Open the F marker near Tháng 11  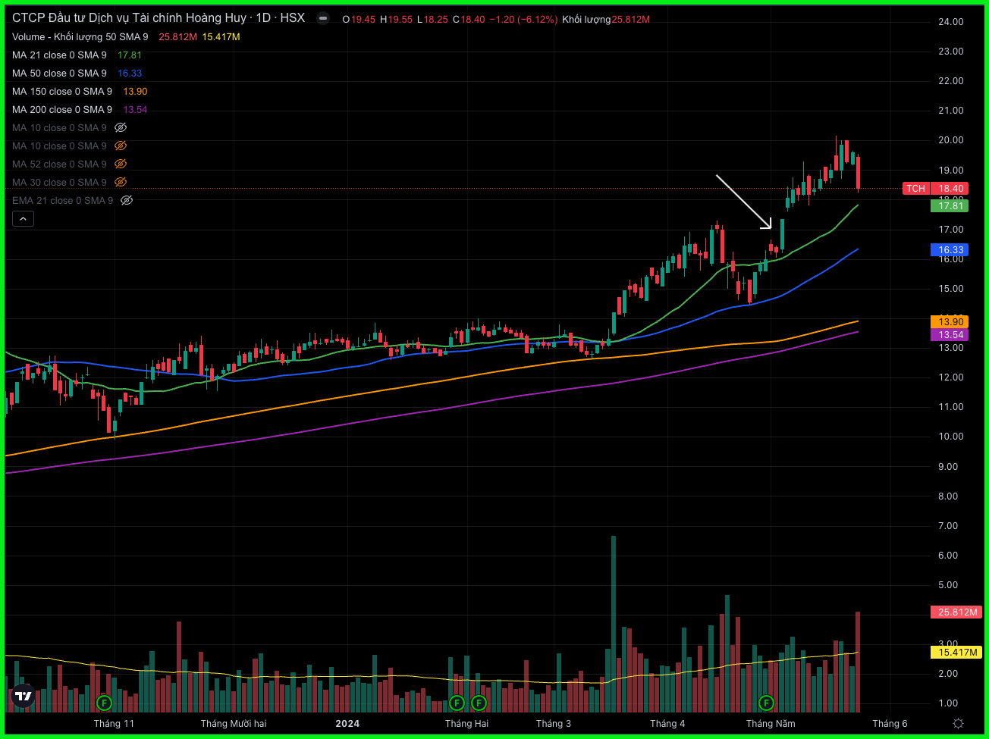[x=105, y=703]
